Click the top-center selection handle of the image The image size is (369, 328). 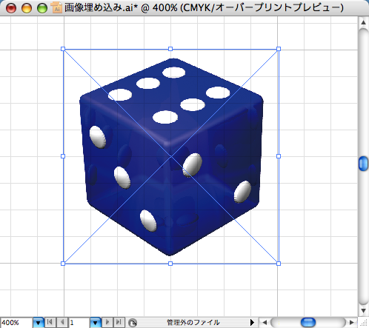point(170,49)
